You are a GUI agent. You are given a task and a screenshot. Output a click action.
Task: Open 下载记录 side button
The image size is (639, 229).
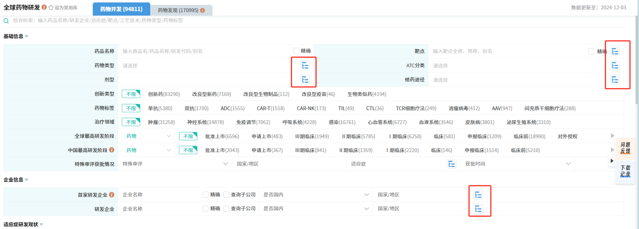(x=625, y=171)
